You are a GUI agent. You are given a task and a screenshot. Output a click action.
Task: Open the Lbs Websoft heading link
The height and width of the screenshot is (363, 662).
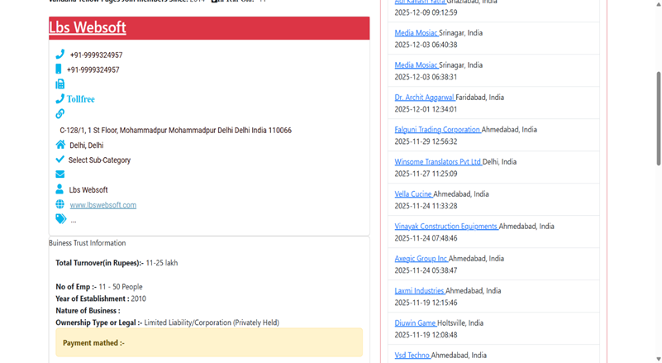pos(88,27)
